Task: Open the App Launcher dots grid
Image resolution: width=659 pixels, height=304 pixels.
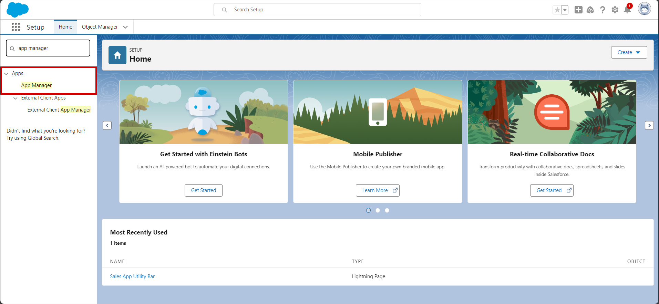Action: [16, 27]
